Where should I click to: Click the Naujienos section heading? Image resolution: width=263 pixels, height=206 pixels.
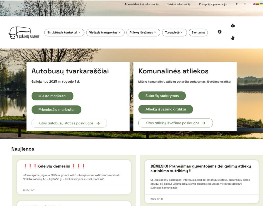pyautogui.click(x=23, y=149)
